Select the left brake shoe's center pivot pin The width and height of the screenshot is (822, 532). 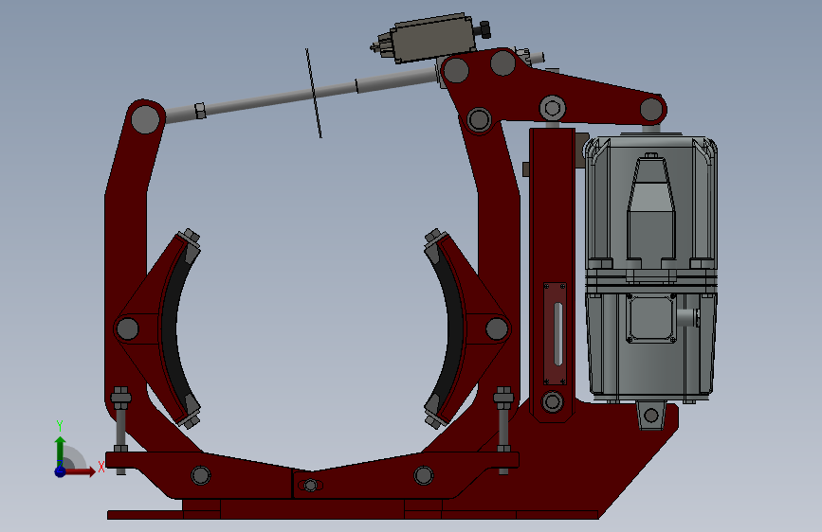127,328
